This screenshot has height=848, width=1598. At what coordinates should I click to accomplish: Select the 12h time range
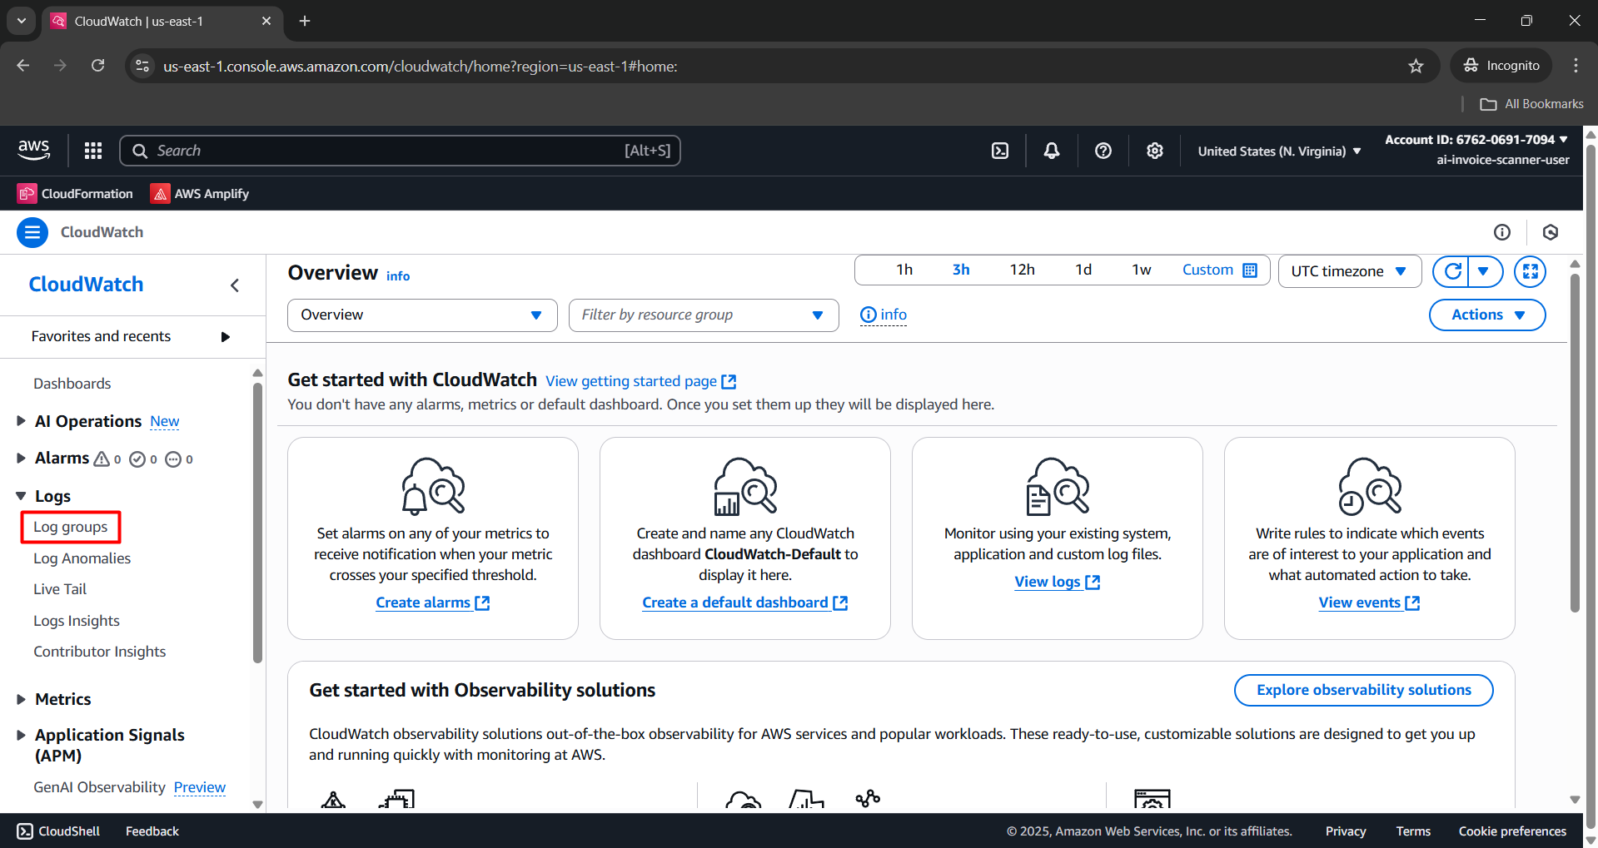(x=1022, y=270)
